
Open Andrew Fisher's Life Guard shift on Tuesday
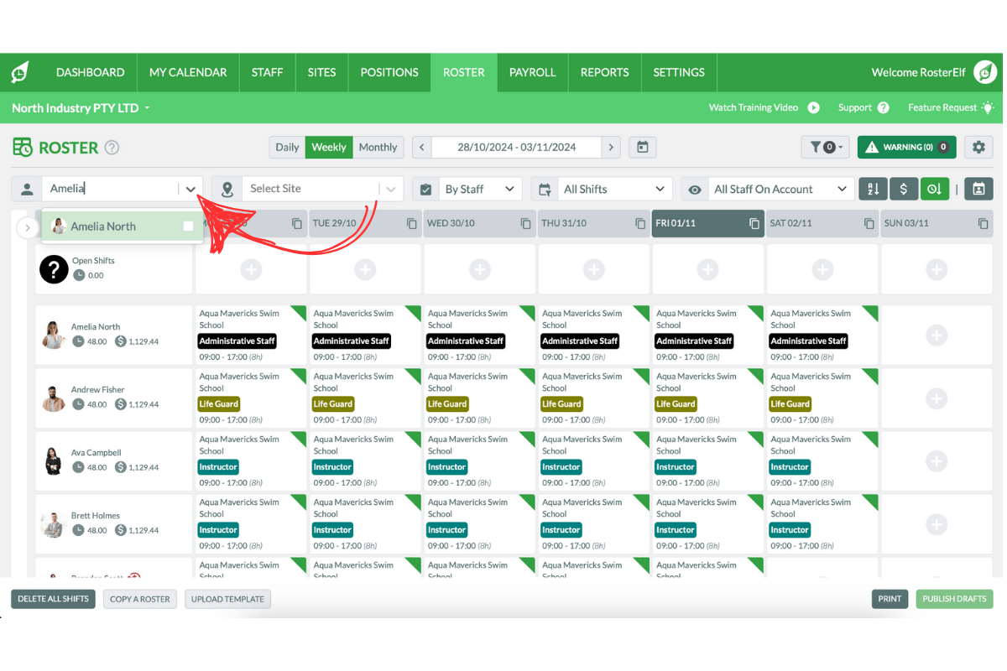click(365, 398)
